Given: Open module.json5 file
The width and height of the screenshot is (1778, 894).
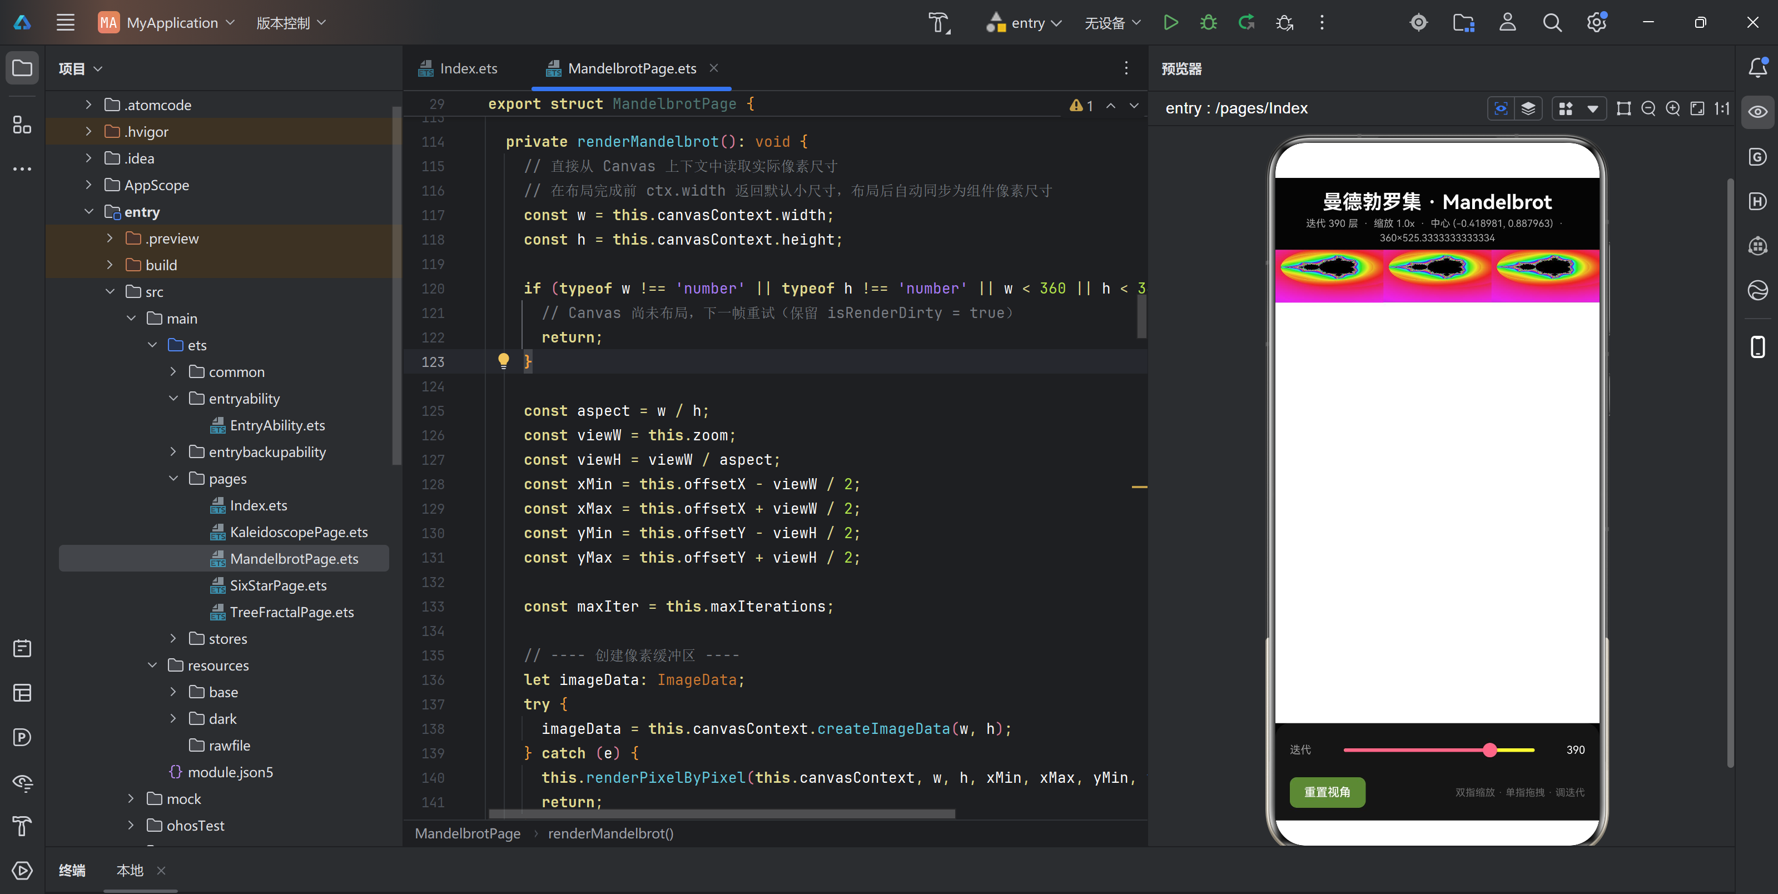Looking at the screenshot, I should tap(221, 772).
